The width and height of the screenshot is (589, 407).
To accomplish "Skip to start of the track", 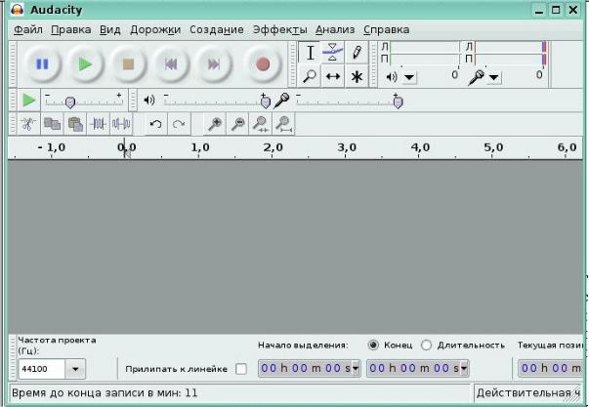I will (x=171, y=64).
